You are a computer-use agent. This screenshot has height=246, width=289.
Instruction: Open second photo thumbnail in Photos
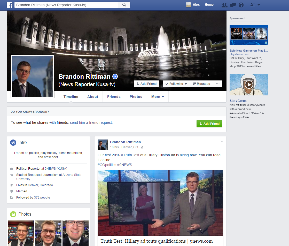coord(49,233)
